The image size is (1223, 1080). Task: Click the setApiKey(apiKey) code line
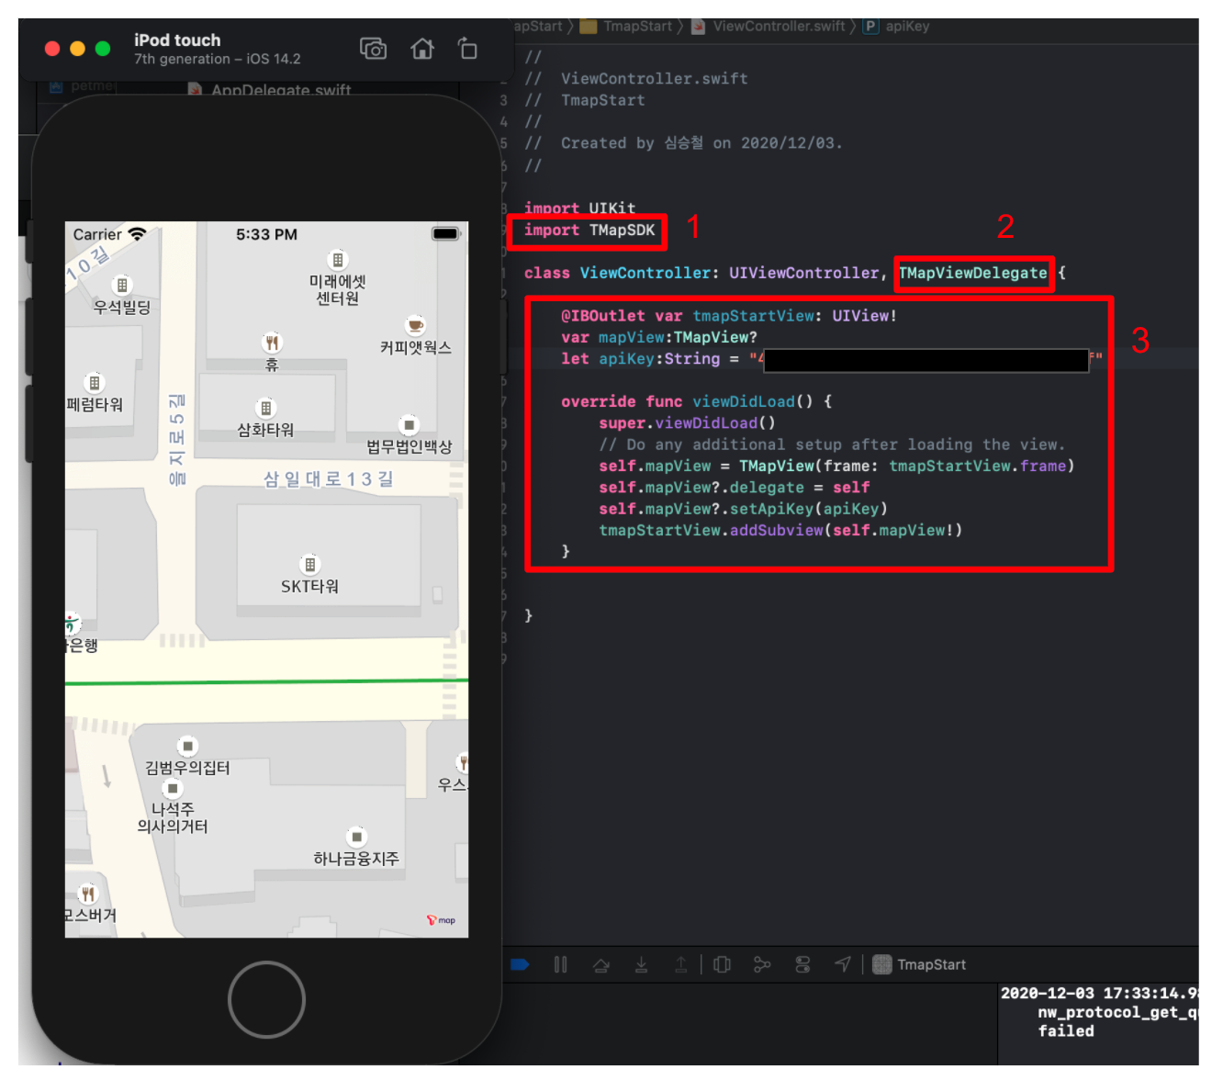point(743,509)
